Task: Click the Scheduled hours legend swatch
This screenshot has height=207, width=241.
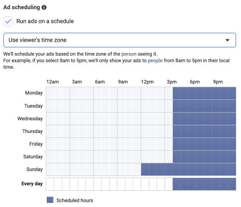Action: click(x=50, y=200)
